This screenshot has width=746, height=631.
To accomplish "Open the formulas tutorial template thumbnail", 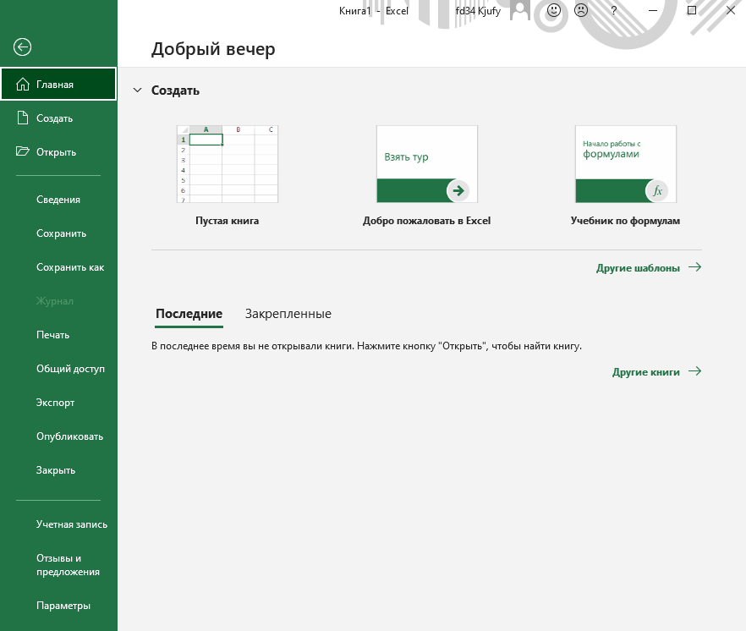I will point(625,164).
